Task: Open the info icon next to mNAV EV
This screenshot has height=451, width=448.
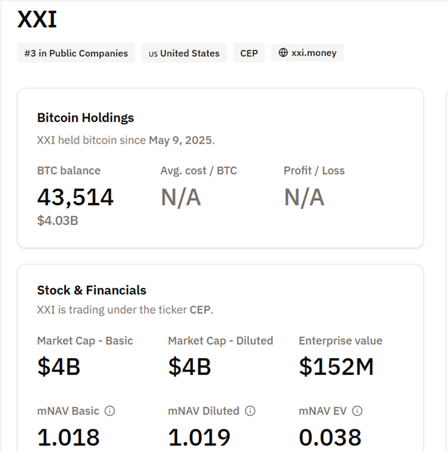Action: 358,411
